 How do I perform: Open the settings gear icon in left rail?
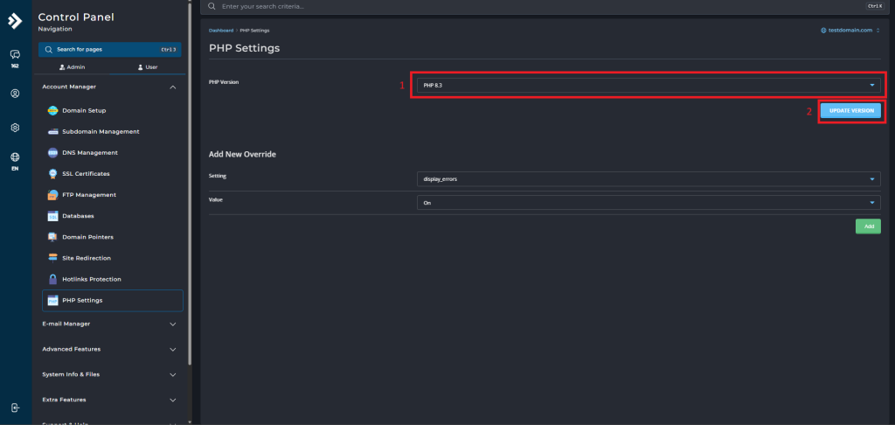[16, 128]
